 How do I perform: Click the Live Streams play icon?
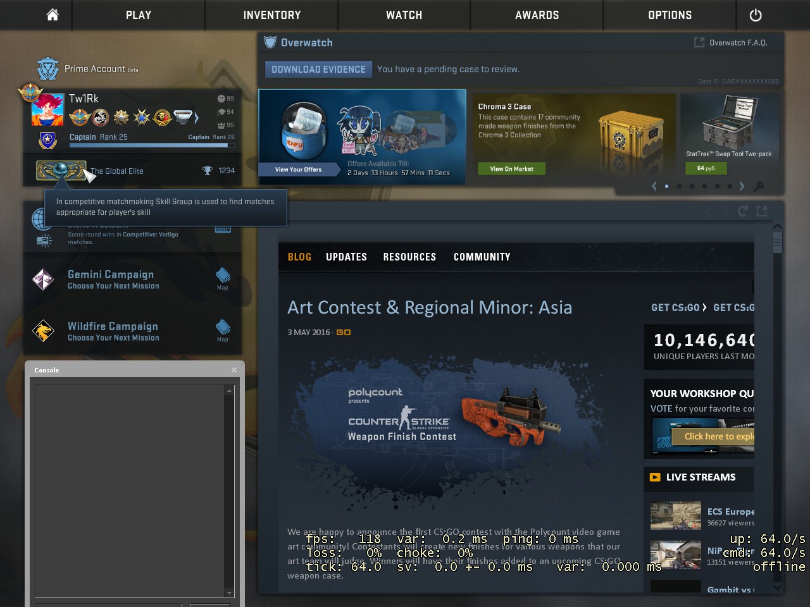point(655,477)
